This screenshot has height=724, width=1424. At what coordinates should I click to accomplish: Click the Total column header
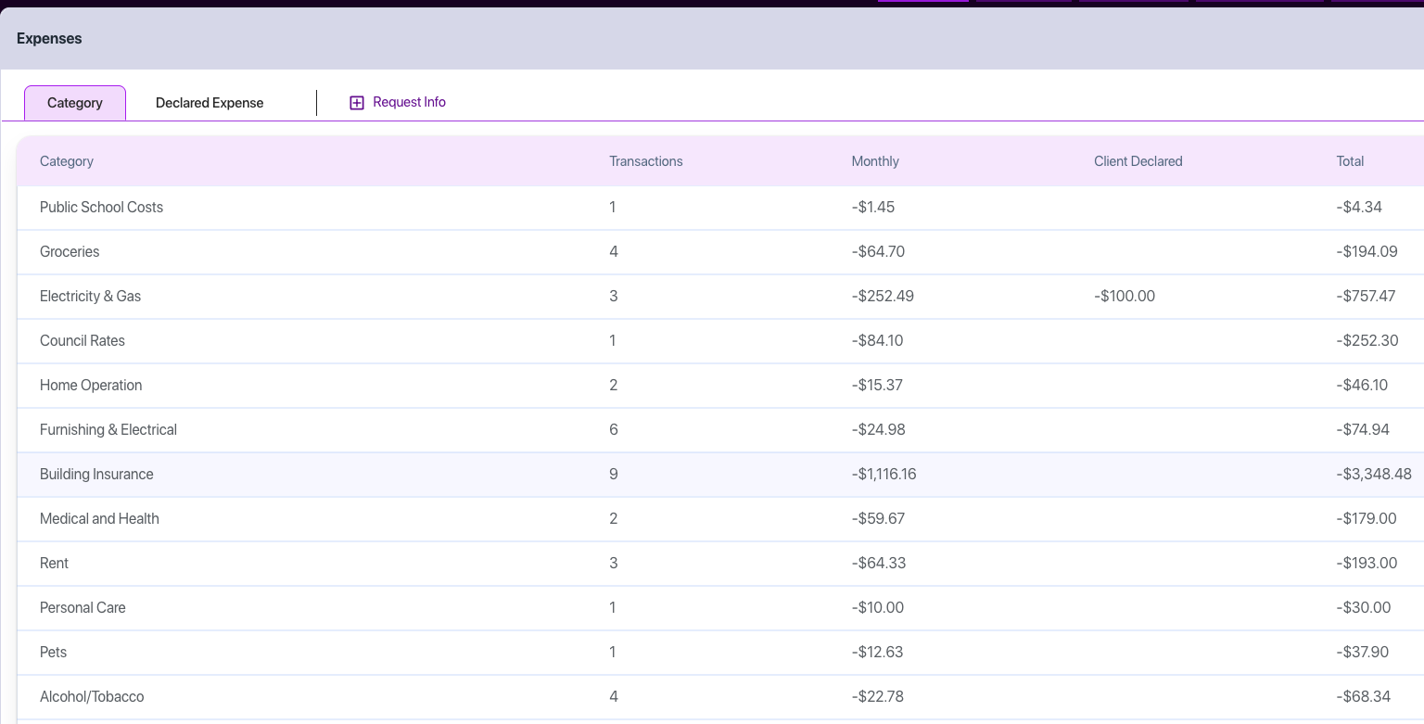click(1350, 161)
